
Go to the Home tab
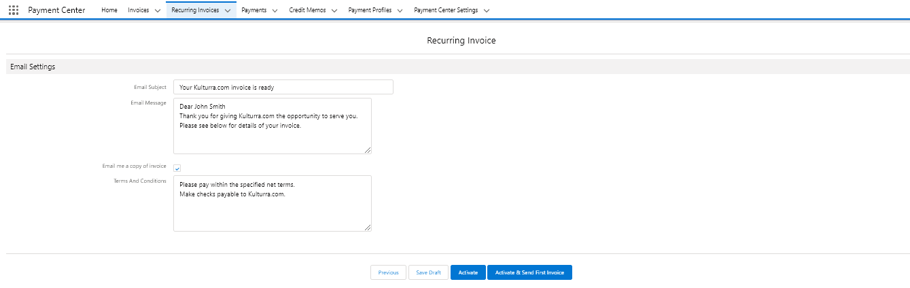point(109,11)
